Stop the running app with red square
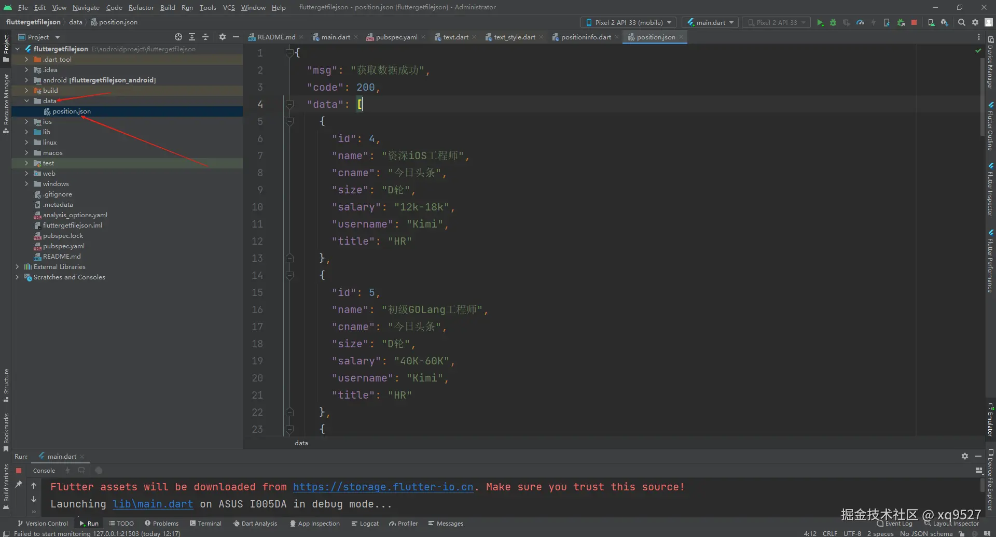 click(914, 23)
